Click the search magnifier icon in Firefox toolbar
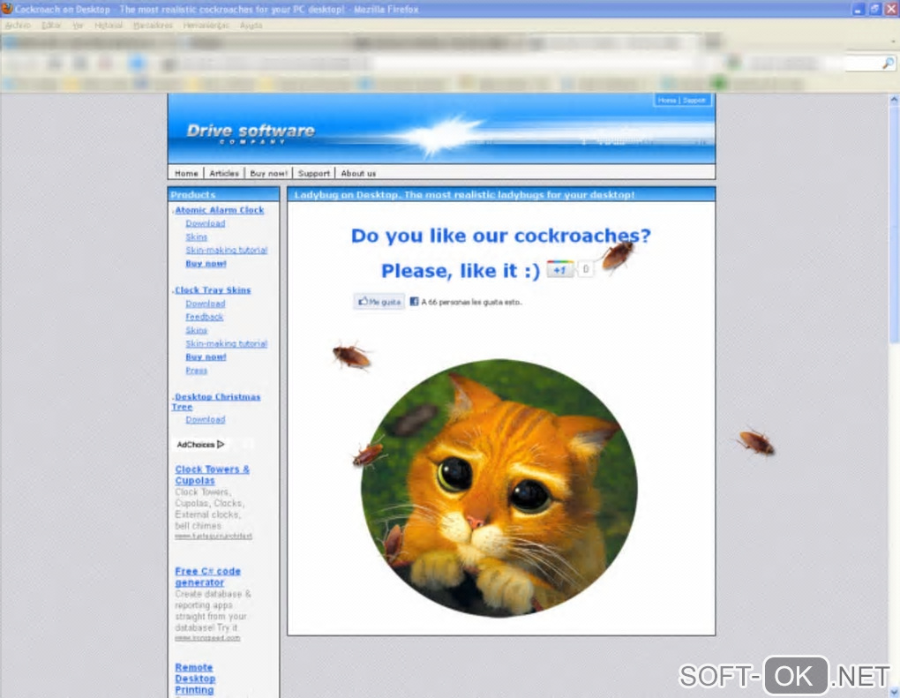The image size is (900, 698). point(888,63)
